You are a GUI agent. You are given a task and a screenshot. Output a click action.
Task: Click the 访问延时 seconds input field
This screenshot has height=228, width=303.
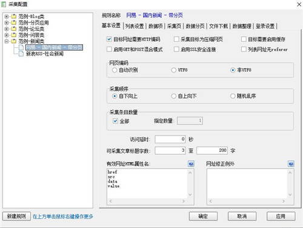170,139
